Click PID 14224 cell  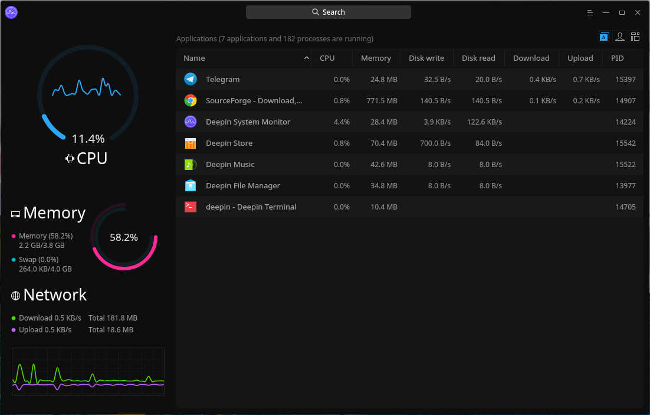click(626, 122)
